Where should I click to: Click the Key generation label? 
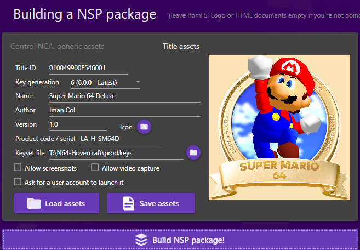tap(37, 82)
